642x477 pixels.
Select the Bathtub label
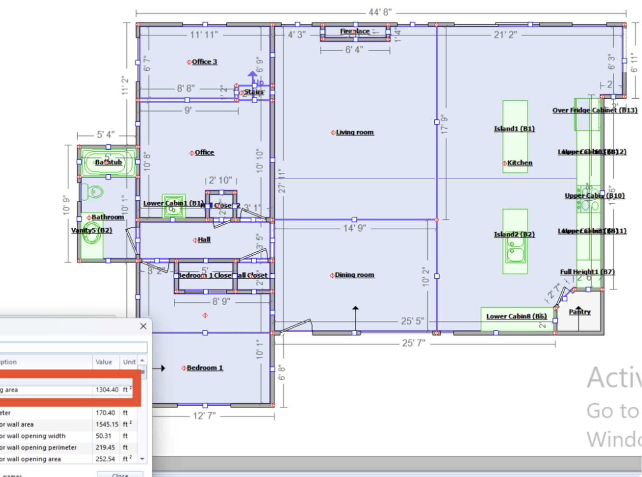pos(109,162)
